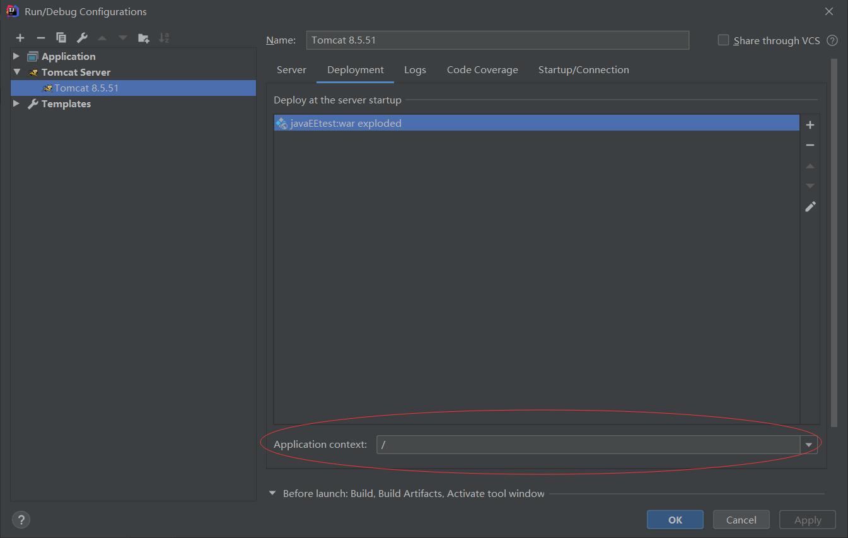848x538 pixels.
Task: Enable Share through VCS checkbox
Action: click(723, 40)
